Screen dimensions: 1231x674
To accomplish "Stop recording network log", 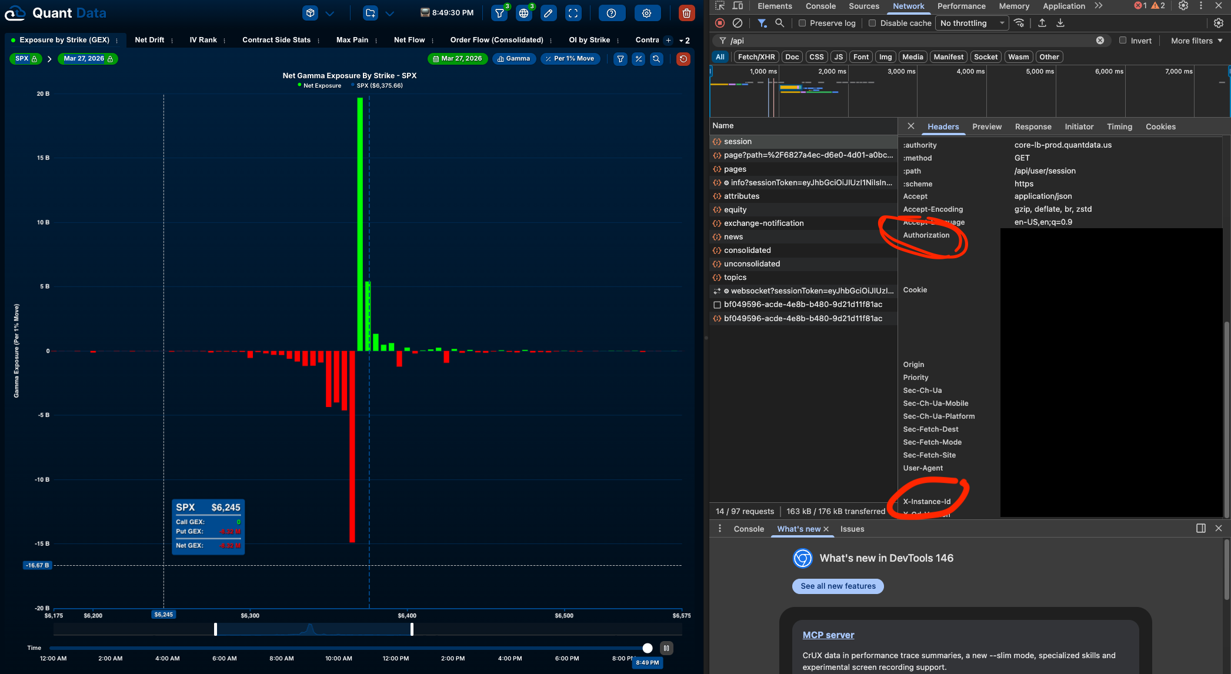I will pos(720,23).
